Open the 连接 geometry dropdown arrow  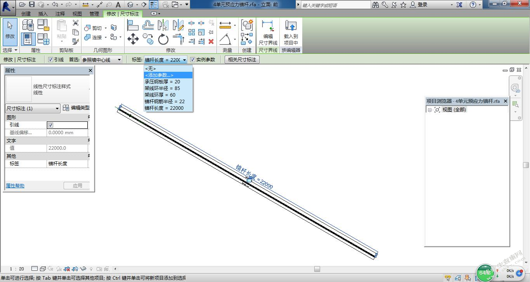click(x=106, y=38)
